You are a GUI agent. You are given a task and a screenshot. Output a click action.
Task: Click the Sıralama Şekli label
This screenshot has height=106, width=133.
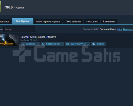(91, 29)
